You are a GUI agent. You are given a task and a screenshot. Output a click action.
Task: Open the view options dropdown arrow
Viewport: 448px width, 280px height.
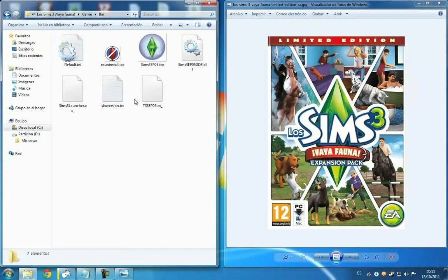pyautogui.click(x=187, y=25)
